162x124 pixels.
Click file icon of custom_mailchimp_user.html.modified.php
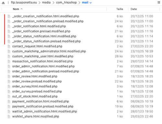click(x=9, y=56)
